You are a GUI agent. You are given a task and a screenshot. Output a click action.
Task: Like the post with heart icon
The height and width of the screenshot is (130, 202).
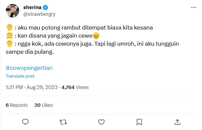(101, 122)
